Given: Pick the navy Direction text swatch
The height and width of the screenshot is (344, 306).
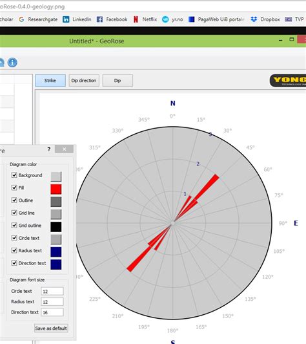Looking at the screenshot, I should [x=56, y=264].
